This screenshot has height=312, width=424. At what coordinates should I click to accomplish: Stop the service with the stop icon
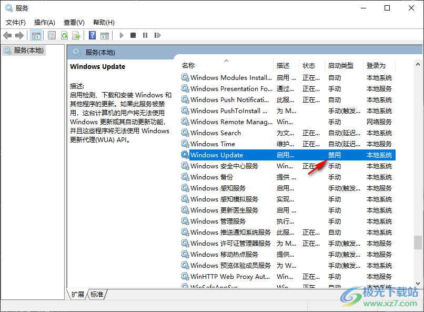pos(133,35)
